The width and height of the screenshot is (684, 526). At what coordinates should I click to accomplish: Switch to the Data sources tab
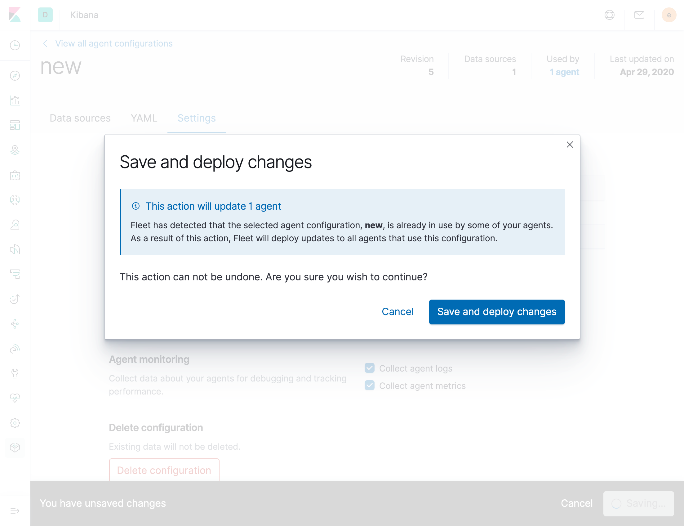[80, 118]
